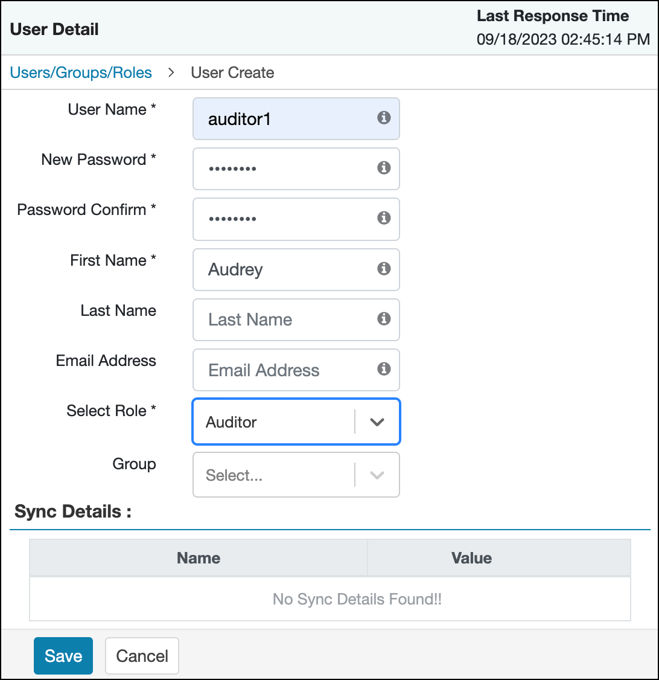This screenshot has height=680, width=659.
Task: Click the chevron arrow on the Role selector
Action: [377, 422]
